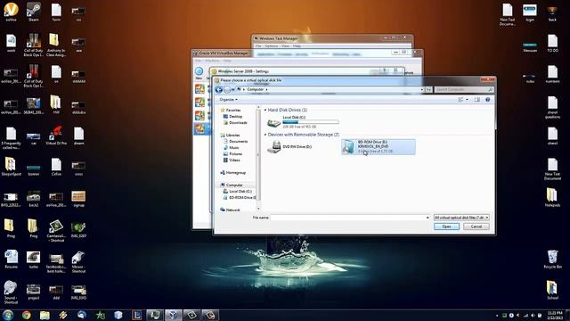
Task: Click Search Computer box
Action: coord(464,89)
